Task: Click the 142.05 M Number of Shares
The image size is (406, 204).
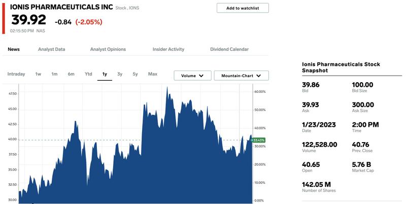Action: [x=316, y=184]
